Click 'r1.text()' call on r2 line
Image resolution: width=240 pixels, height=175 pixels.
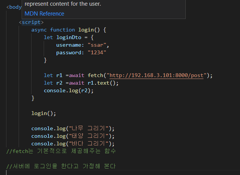click(x=101, y=83)
